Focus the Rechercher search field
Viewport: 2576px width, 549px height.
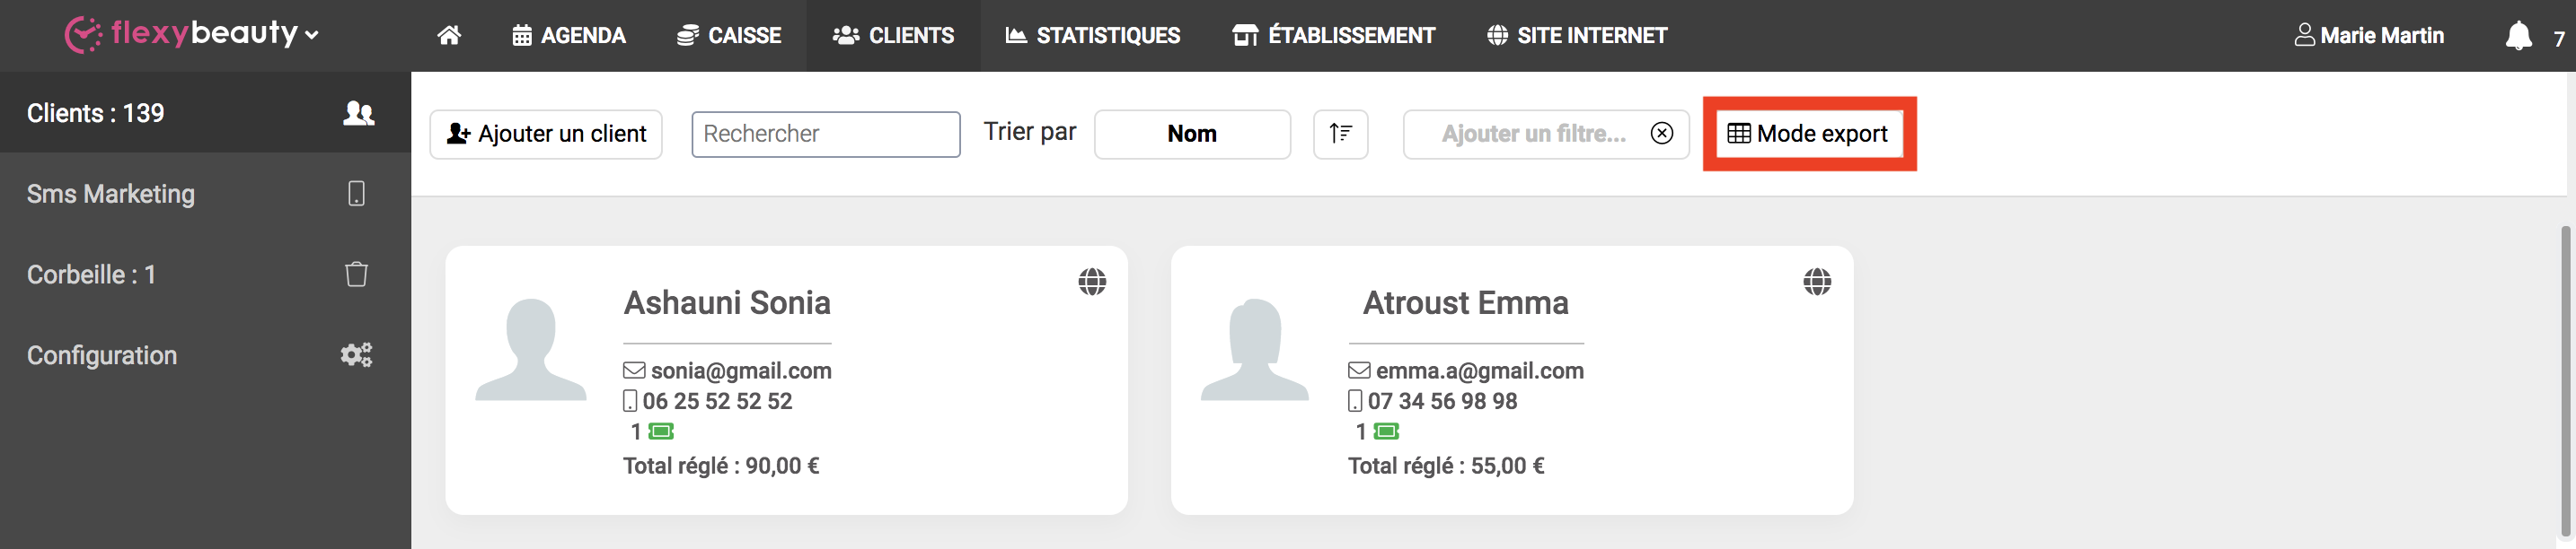(826, 134)
